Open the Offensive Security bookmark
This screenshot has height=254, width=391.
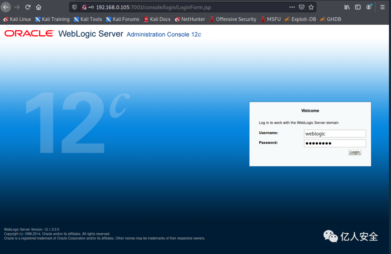(x=233, y=19)
